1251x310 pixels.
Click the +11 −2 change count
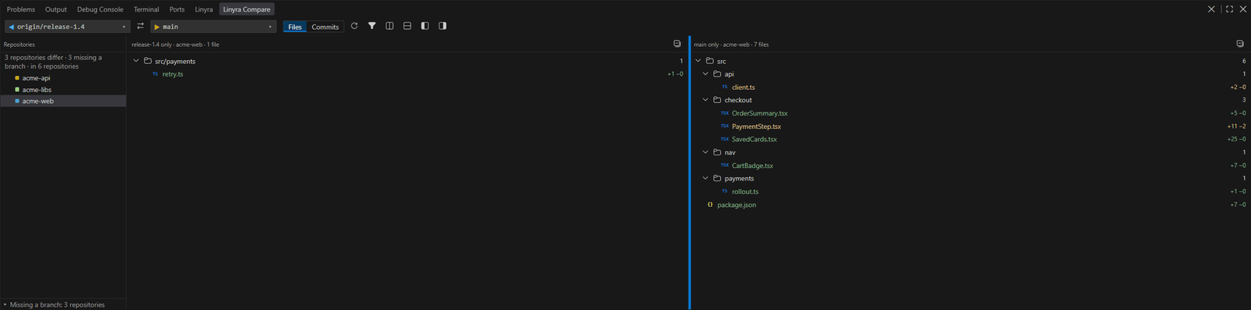coord(1236,126)
